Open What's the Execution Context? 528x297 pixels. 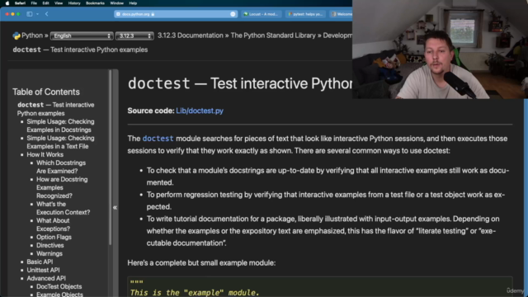click(64, 208)
